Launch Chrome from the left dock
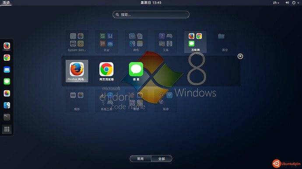This screenshot has width=302, height=169. coord(7,58)
